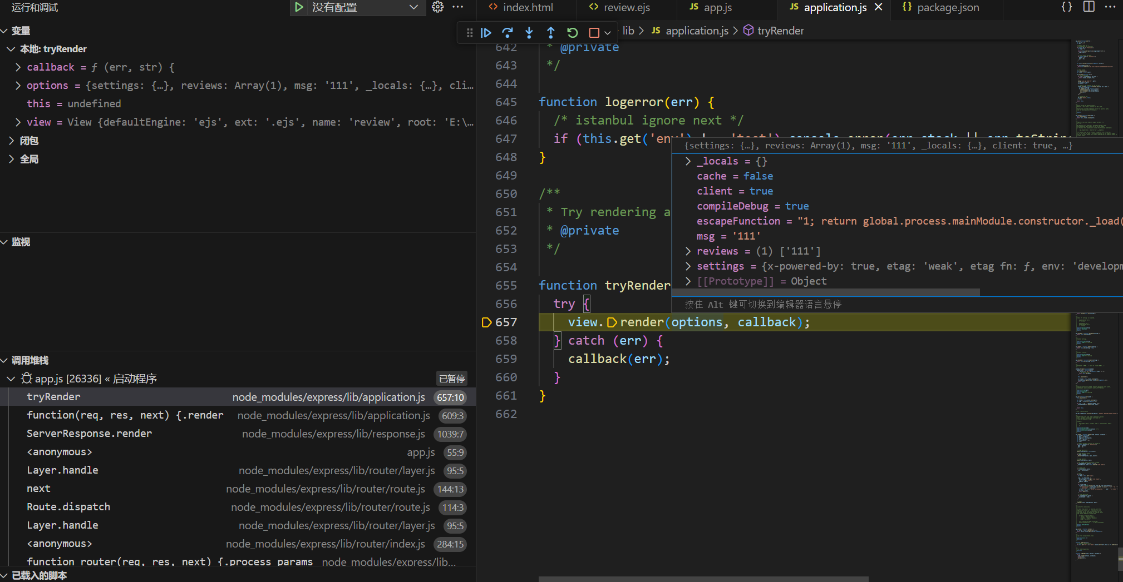The width and height of the screenshot is (1123, 582).
Task: Click the hover popup's horizontal scrollbar
Action: tap(826, 292)
